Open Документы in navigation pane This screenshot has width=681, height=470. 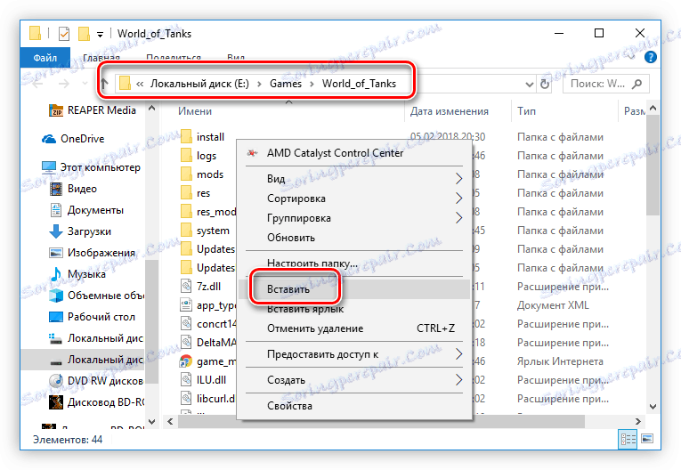pyautogui.click(x=86, y=210)
